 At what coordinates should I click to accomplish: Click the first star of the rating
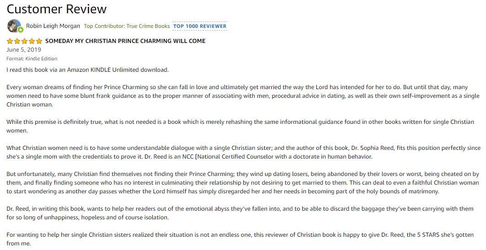tap(10, 41)
